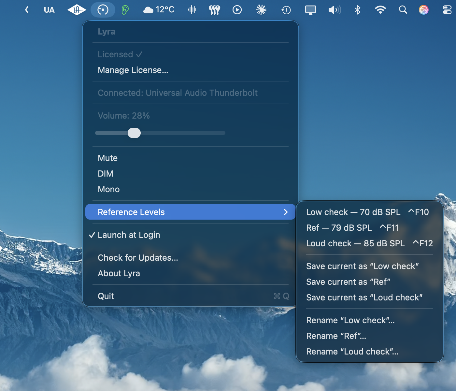456x391 pixels.
Task: Choose Save current as "Low check"
Action: [370, 266]
